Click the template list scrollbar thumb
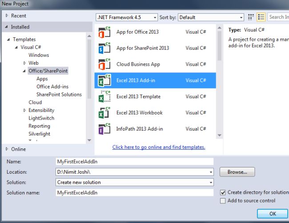Viewport: 289px width, 223px height. (219, 46)
